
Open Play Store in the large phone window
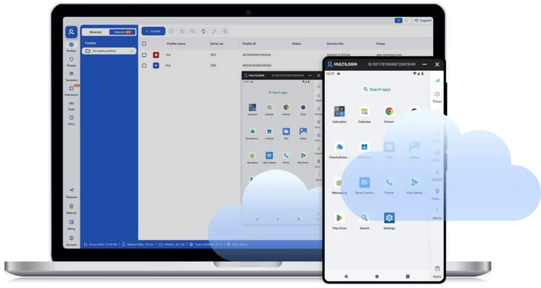[340, 221]
